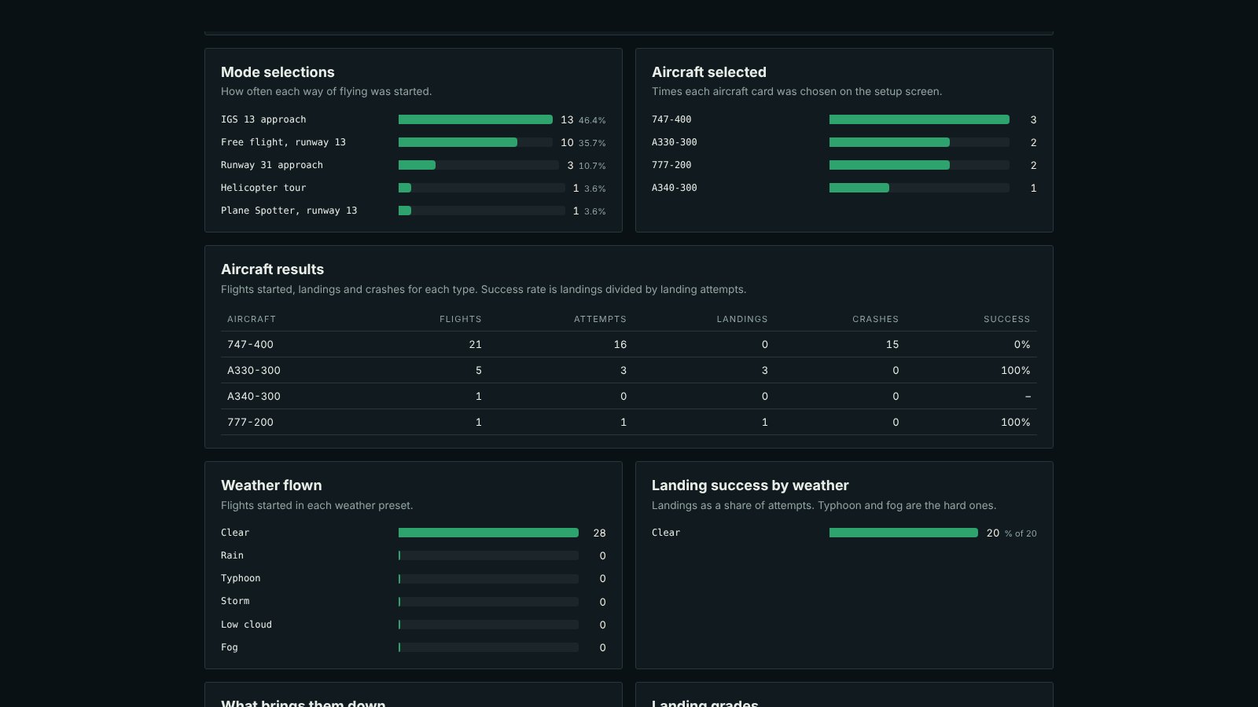1258x707 pixels.
Task: Click the 747-400 crashes value 15
Action: [892, 344]
